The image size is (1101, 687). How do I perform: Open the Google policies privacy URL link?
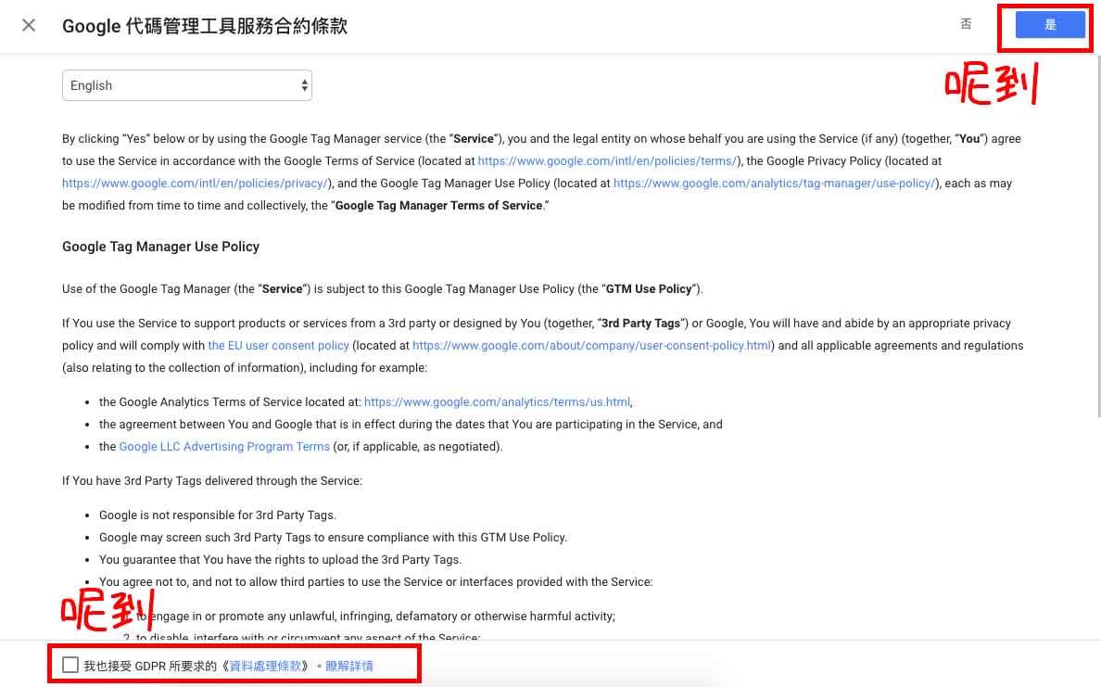pyautogui.click(x=195, y=184)
